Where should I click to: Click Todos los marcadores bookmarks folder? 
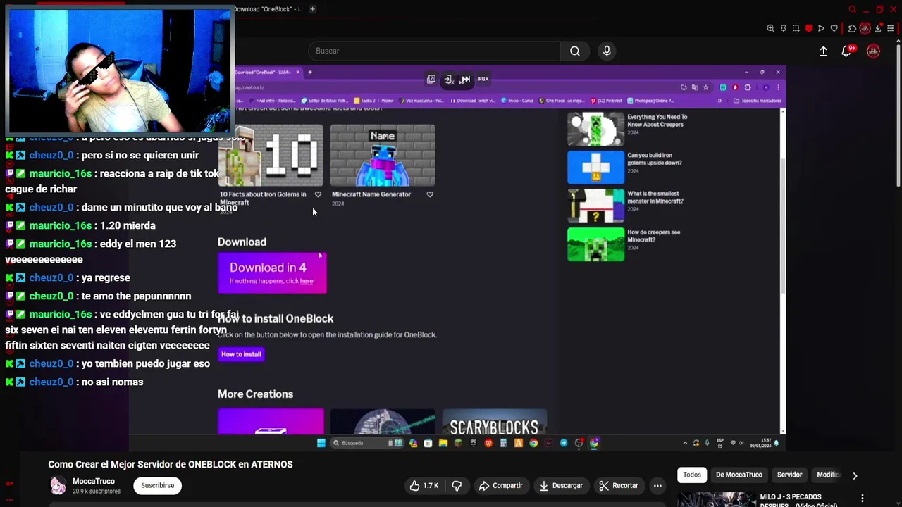[x=758, y=101]
